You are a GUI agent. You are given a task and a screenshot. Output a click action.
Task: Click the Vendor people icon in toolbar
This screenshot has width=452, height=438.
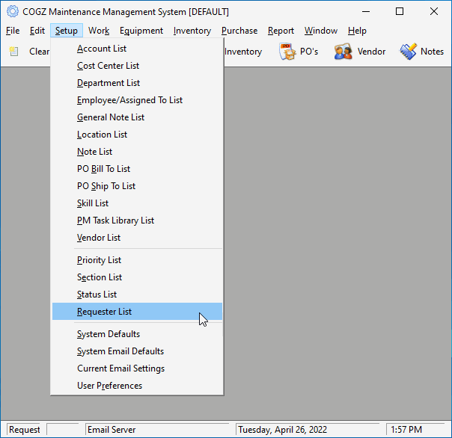pos(343,52)
